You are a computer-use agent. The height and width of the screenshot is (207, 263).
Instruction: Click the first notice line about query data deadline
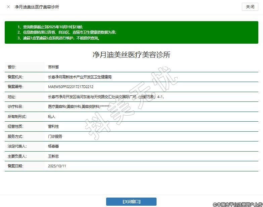coord(50,27)
